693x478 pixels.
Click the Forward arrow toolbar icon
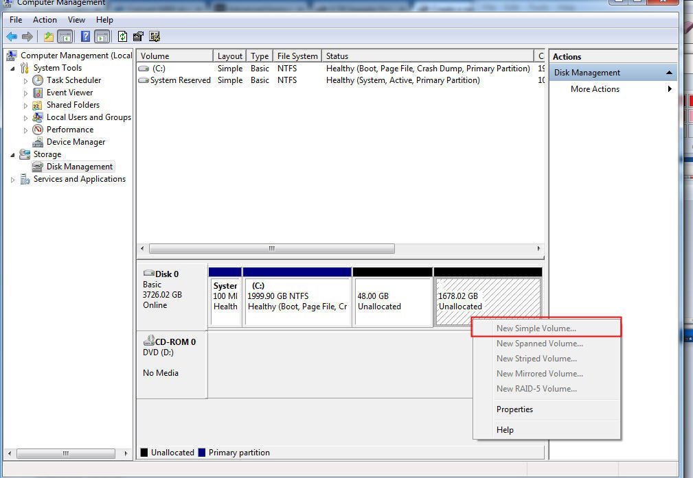(27, 36)
